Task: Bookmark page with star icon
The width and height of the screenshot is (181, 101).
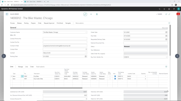Action: pyautogui.click(x=172, y=5)
